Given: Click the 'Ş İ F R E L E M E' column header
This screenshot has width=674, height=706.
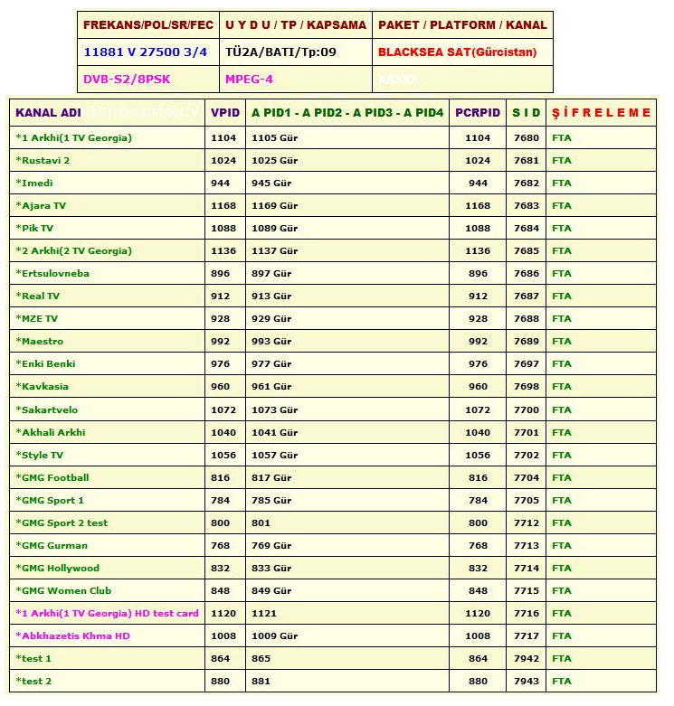Looking at the screenshot, I should (x=601, y=113).
